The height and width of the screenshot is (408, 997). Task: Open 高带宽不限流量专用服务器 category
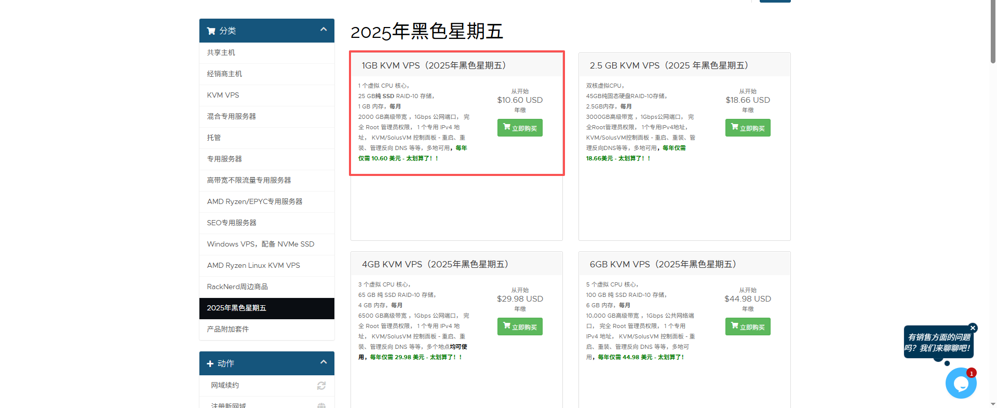tap(249, 181)
